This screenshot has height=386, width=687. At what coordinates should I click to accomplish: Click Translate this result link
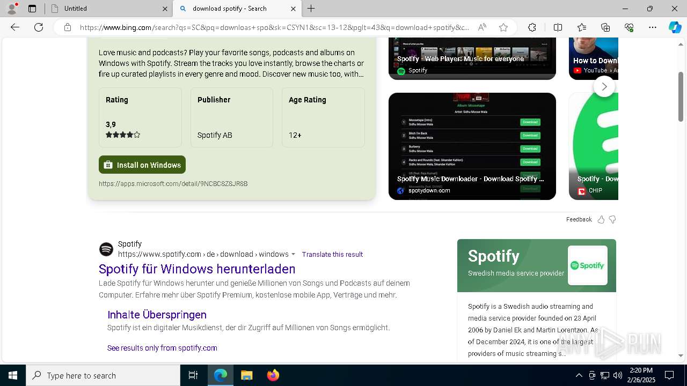tap(332, 254)
